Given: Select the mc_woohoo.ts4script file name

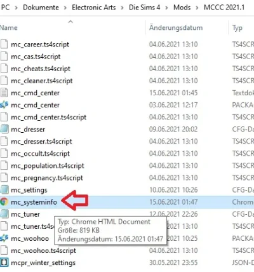Looking at the screenshot, I should pos(43,250).
